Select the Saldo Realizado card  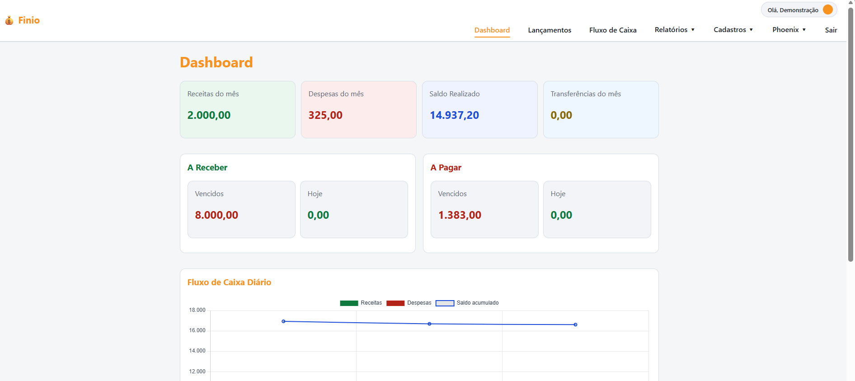pos(480,109)
